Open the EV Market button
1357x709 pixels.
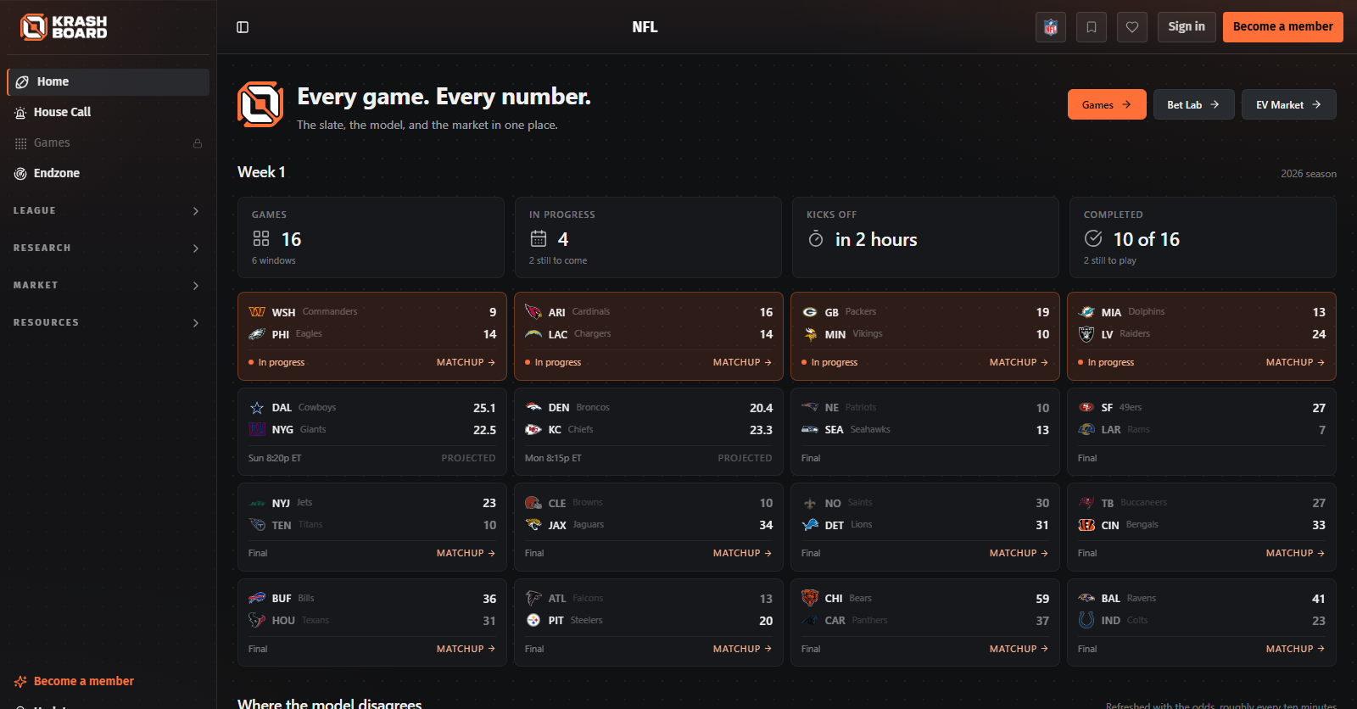pos(1288,104)
